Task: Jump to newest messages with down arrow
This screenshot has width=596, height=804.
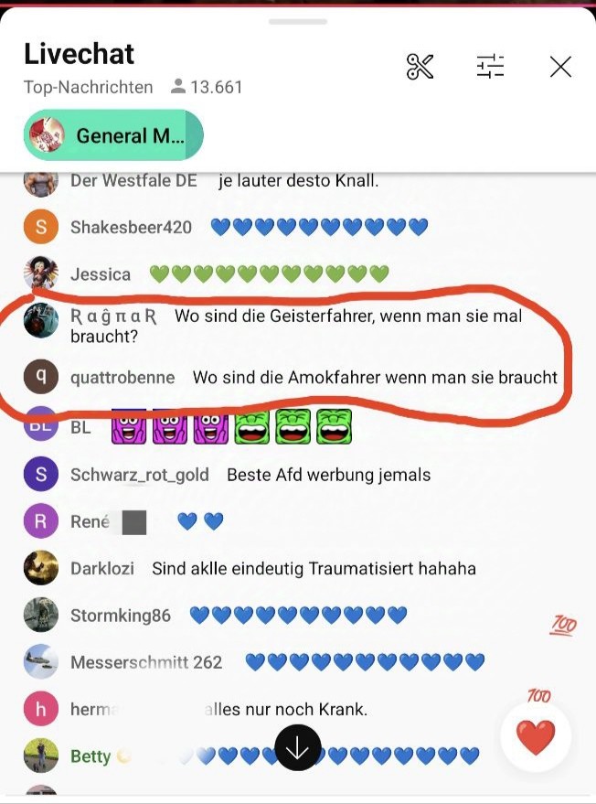Action: click(298, 747)
